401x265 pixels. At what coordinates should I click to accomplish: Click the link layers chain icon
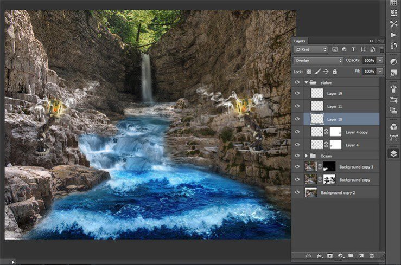point(308,255)
